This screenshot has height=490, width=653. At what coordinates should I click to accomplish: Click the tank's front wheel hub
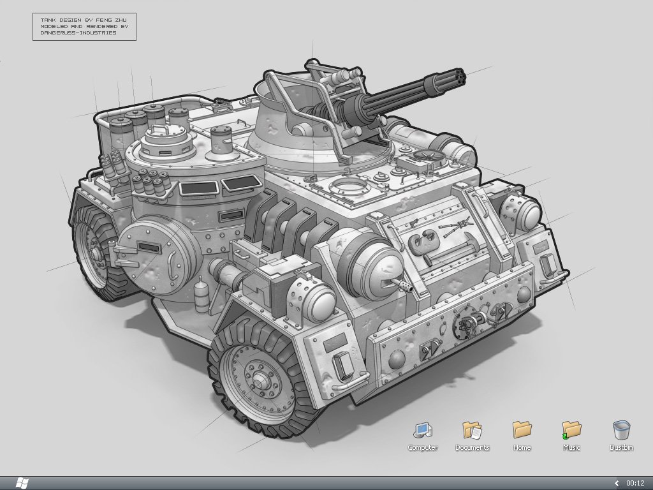click(260, 380)
